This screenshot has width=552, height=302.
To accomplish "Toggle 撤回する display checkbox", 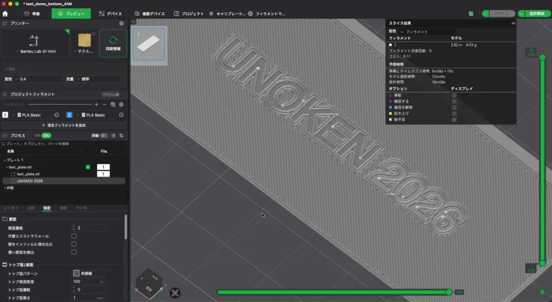I will [x=454, y=101].
